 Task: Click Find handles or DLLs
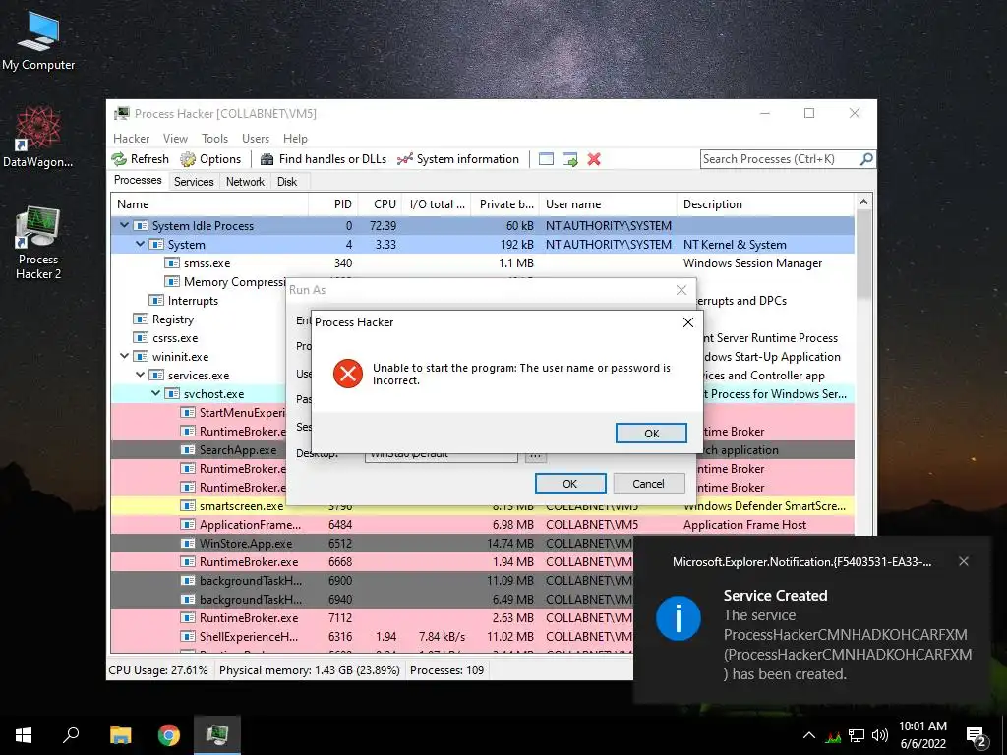324,159
